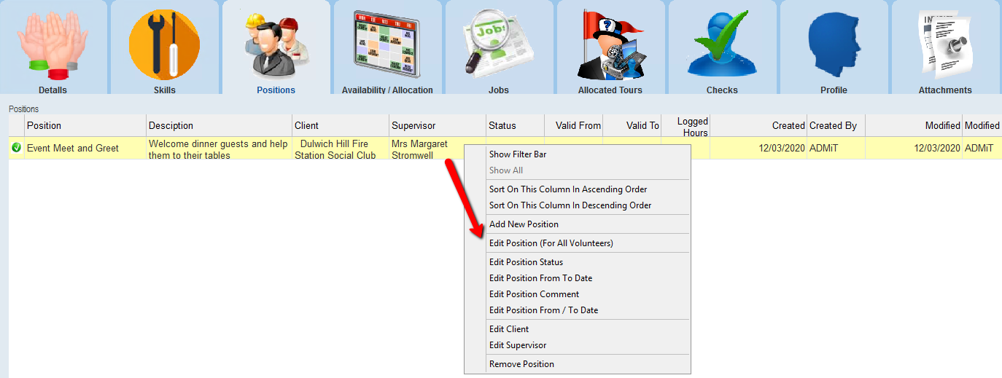
Task: Click Show Filter Bar menu entry
Action: tap(517, 154)
